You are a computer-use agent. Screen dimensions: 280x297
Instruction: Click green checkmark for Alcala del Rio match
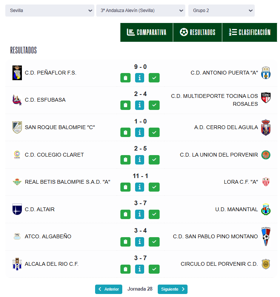(x=154, y=269)
